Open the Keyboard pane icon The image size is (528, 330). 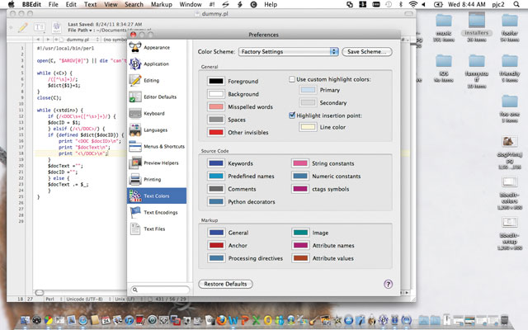point(135,114)
